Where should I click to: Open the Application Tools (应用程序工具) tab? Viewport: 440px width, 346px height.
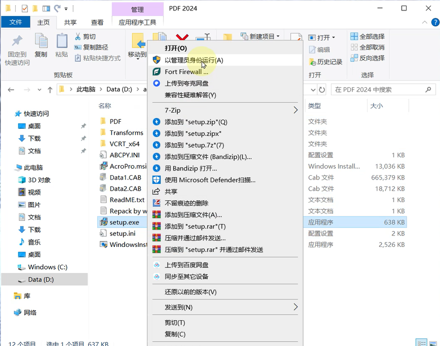click(137, 22)
